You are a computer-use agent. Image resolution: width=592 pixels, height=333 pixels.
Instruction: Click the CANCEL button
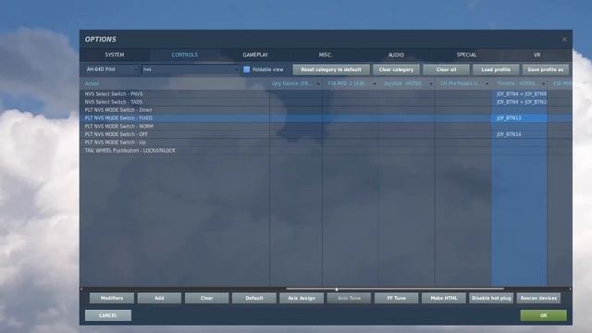tap(108, 315)
